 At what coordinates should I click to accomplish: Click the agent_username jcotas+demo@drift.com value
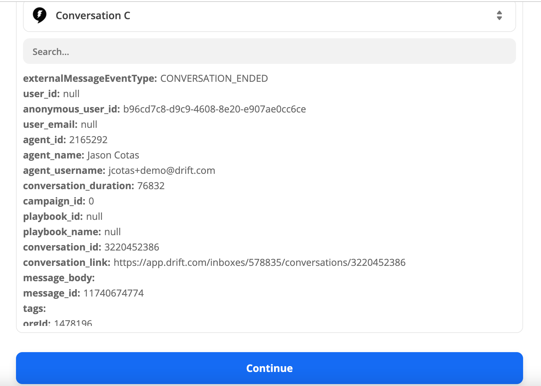click(x=162, y=171)
